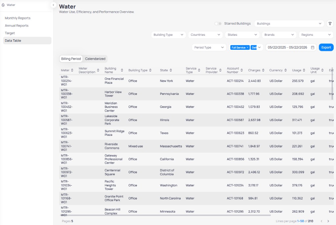Go to next page arrow
The width and height of the screenshot is (336, 225).
(328, 221)
